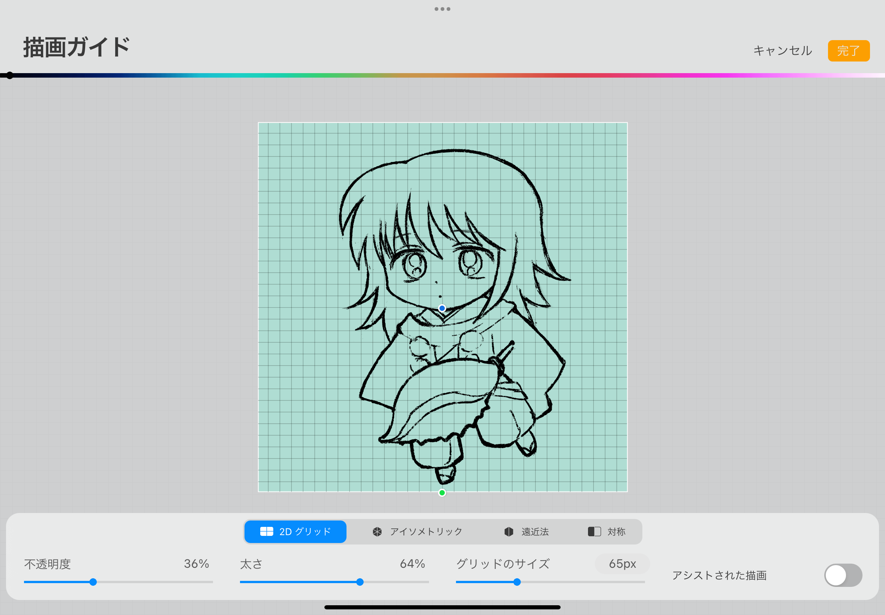Click the black hue bar handle
Image resolution: width=885 pixels, height=615 pixels.
click(10, 75)
